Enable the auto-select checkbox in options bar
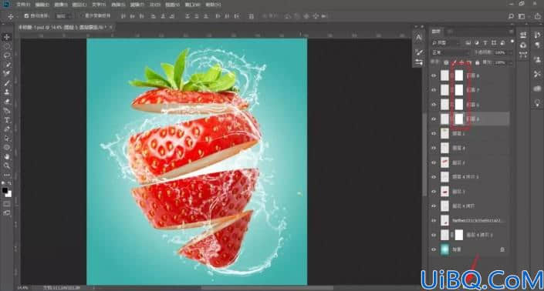Image resolution: width=544 pixels, height=291 pixels. click(x=26, y=16)
